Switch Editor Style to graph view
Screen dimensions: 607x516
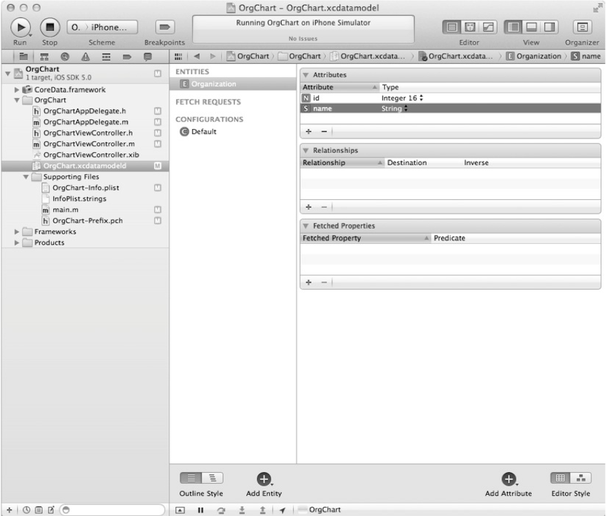581,478
